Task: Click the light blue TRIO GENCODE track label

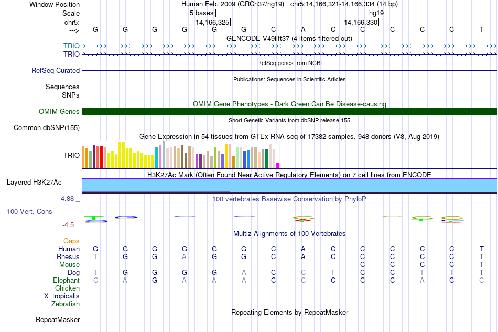Action: click(x=71, y=46)
